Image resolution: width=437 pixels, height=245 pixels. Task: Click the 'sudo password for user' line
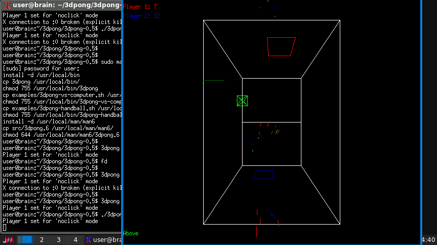[41, 68]
